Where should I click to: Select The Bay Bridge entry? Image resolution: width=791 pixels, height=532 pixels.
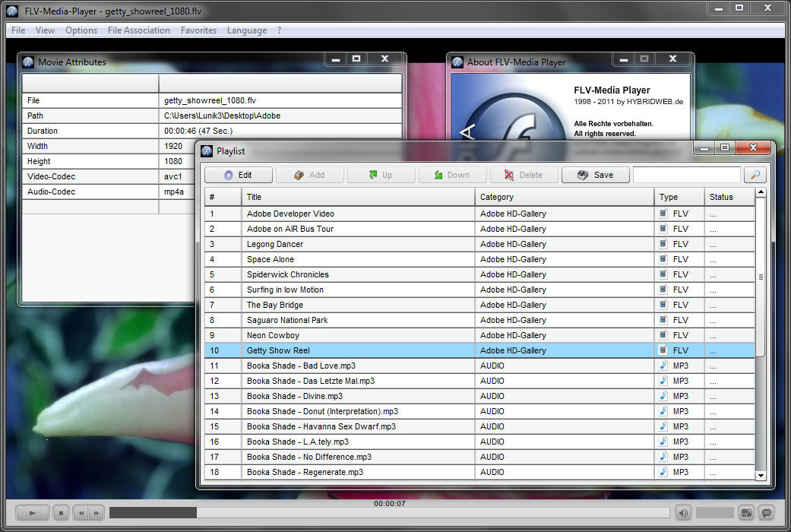479,305
